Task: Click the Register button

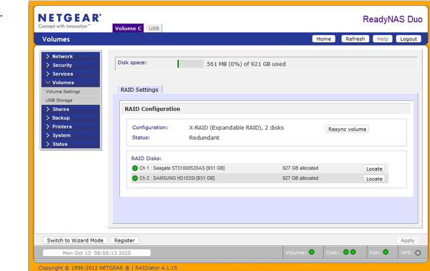Action: [124, 240]
